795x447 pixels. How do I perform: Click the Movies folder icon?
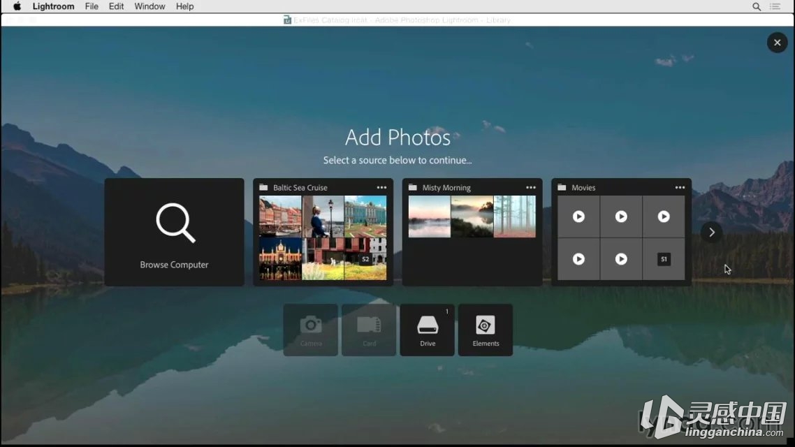[x=562, y=187]
